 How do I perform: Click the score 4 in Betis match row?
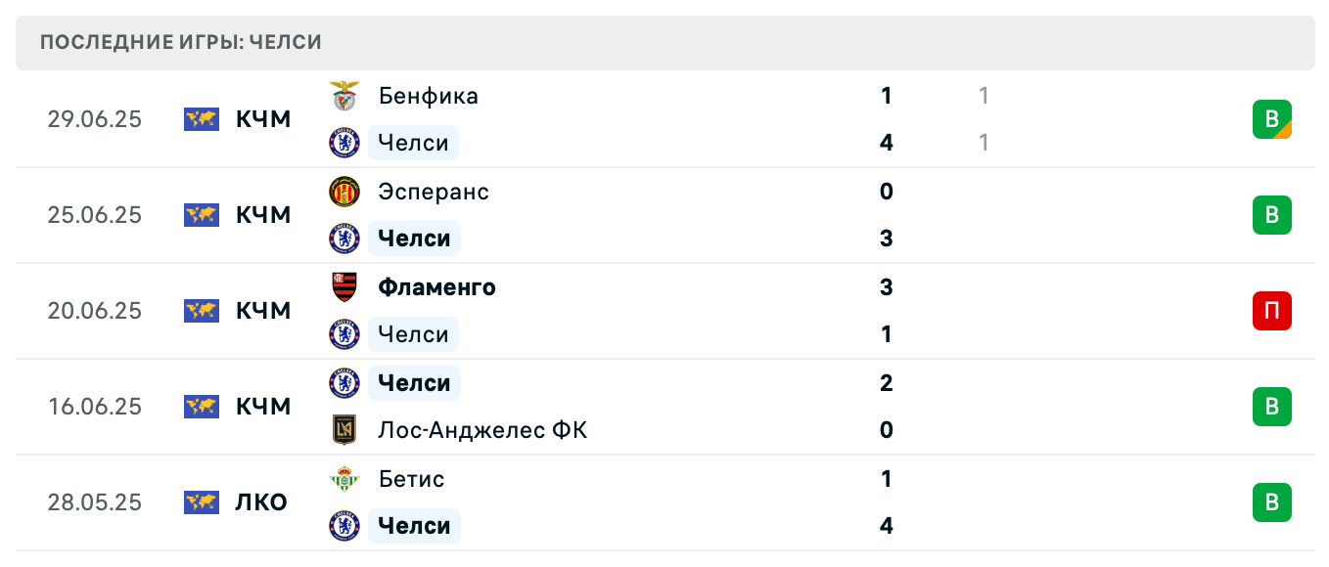[886, 526]
